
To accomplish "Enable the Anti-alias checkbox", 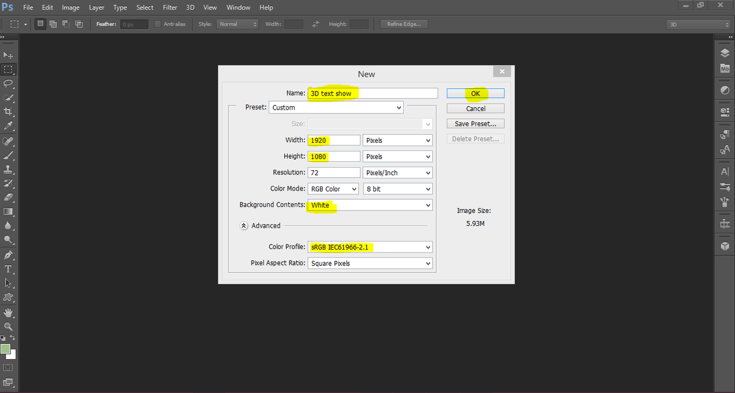I will pyautogui.click(x=158, y=24).
